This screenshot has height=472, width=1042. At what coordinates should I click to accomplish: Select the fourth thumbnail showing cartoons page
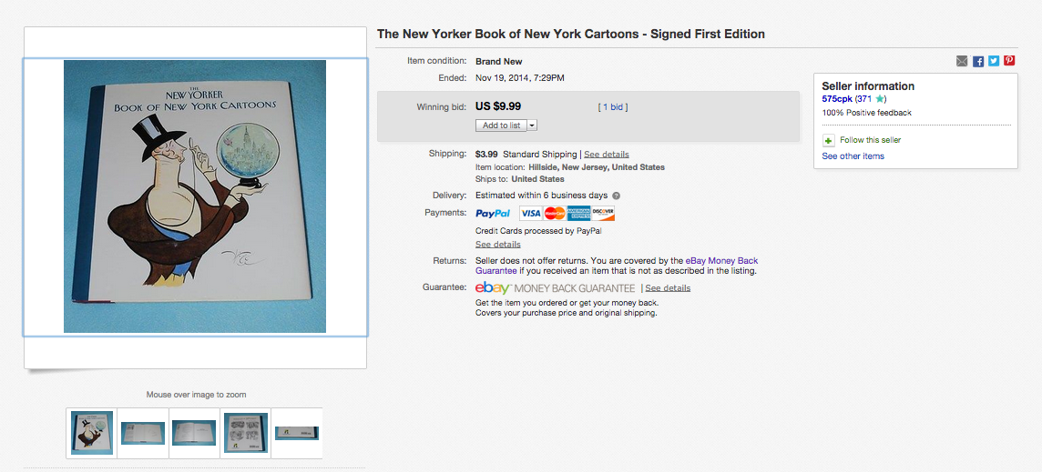245,433
